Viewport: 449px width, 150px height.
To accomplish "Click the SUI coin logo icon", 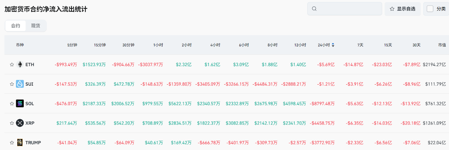I will coord(20,84).
